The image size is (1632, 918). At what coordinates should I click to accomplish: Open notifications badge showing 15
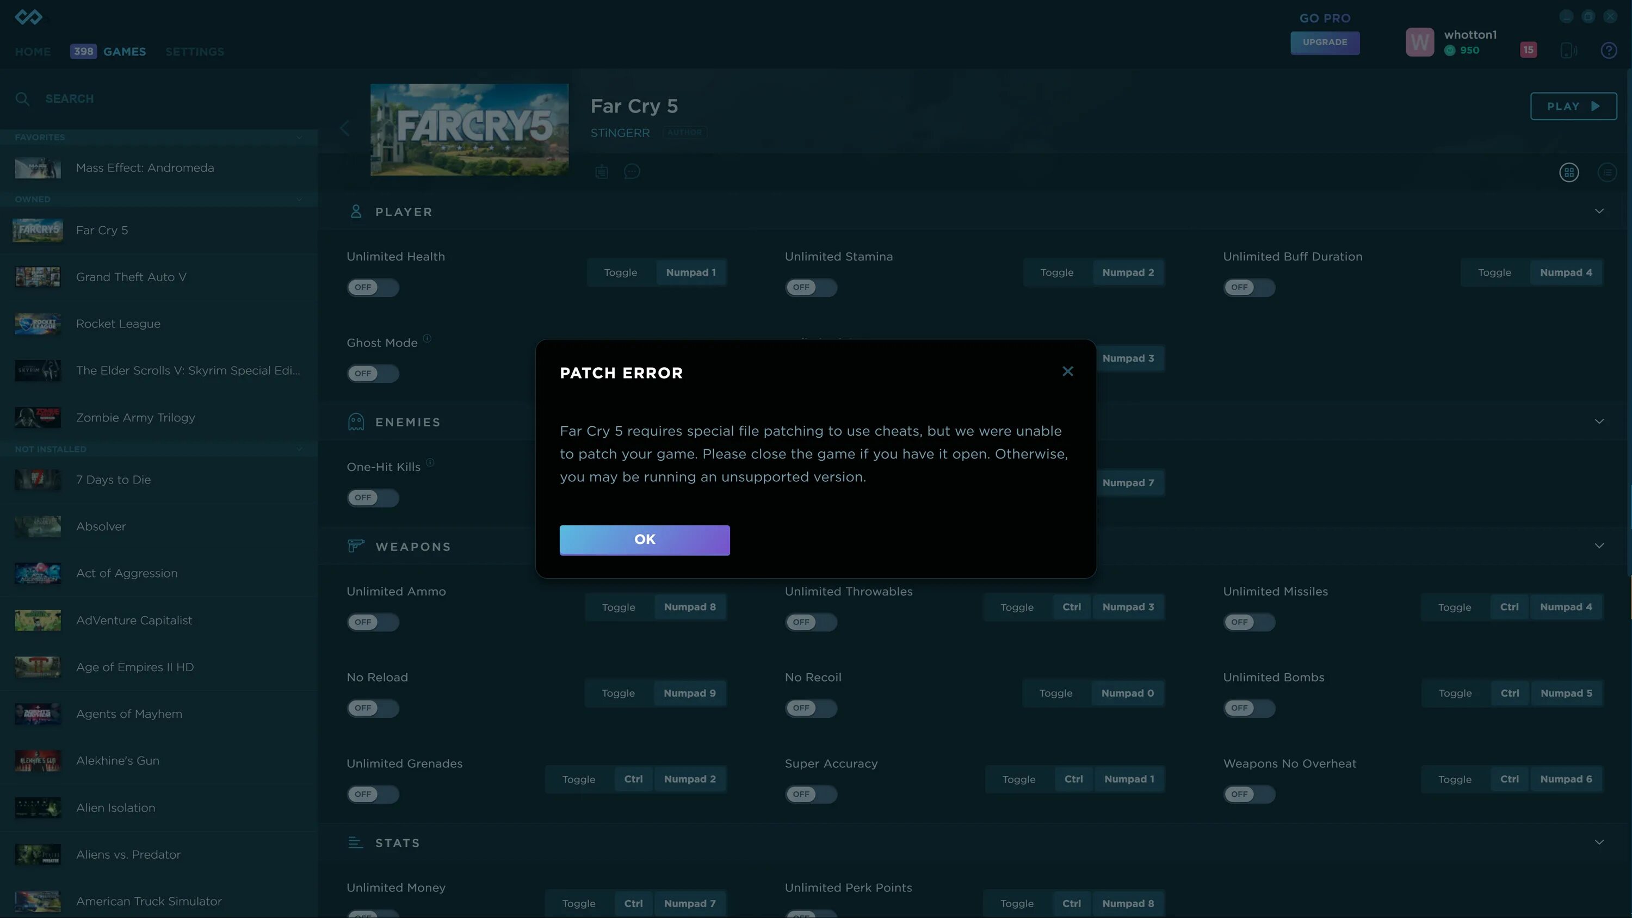tap(1528, 50)
